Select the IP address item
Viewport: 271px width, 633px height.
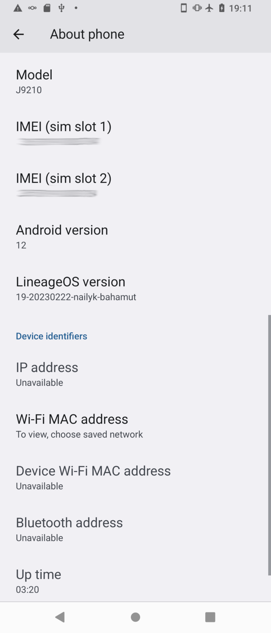click(x=135, y=375)
